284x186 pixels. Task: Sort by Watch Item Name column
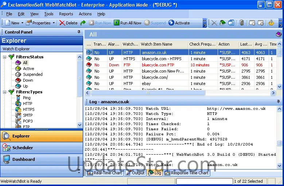[x=164, y=44]
